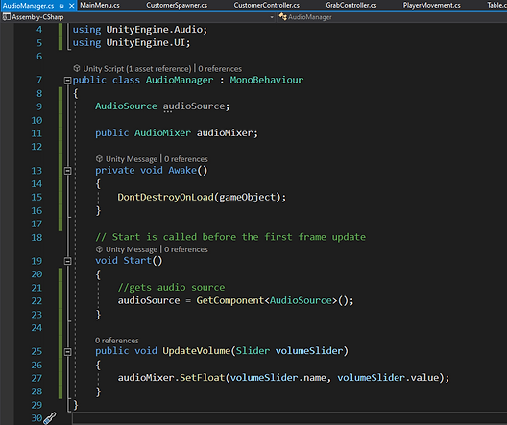This screenshot has width=507, height=425.
Task: Collapse the Awake method block
Action: click(67, 171)
